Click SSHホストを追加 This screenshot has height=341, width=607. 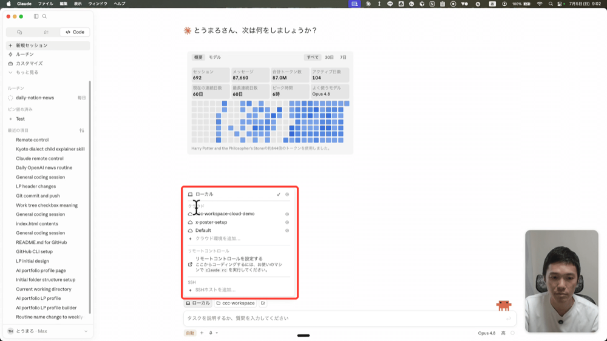[x=239, y=289]
